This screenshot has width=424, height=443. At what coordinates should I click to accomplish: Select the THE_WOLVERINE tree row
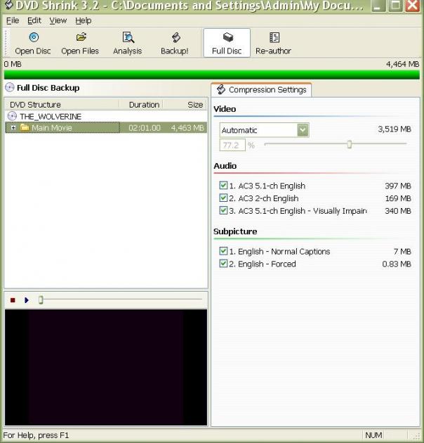(106, 116)
